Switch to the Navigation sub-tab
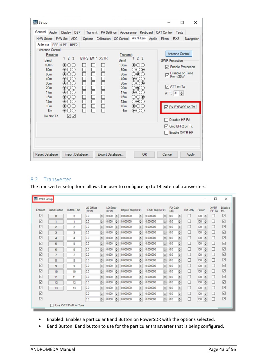The height and width of the screenshot is (354, 267). tap(192, 39)
